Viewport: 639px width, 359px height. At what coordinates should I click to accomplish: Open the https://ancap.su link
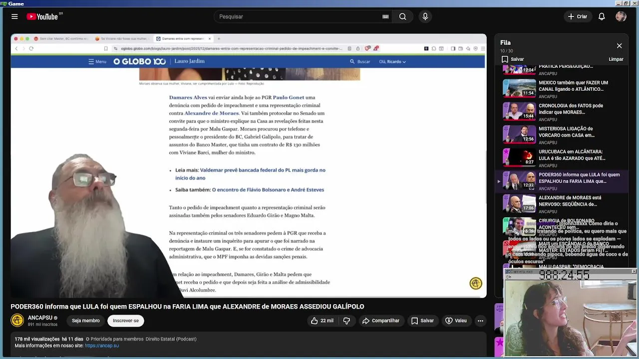tap(102, 346)
